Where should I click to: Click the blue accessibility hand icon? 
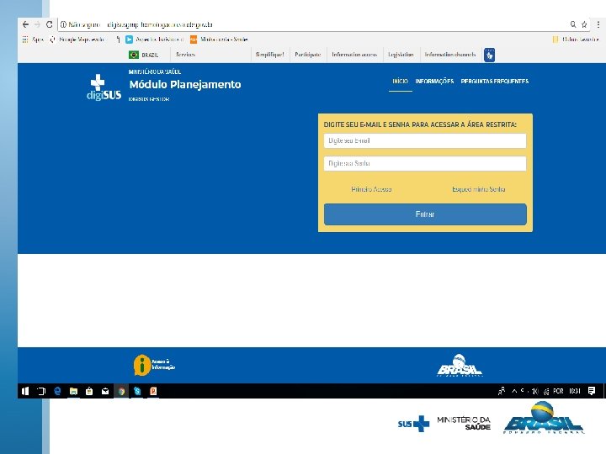click(x=489, y=55)
